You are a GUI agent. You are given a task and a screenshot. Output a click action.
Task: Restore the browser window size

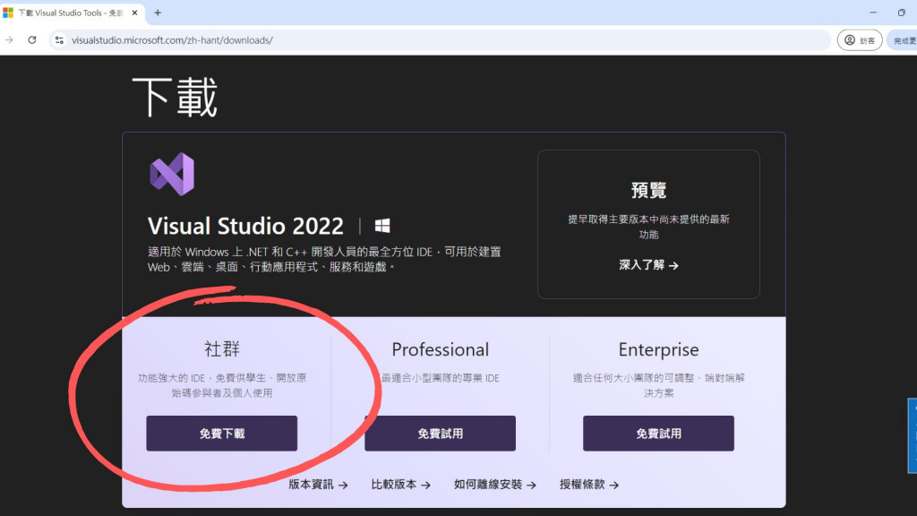[901, 13]
